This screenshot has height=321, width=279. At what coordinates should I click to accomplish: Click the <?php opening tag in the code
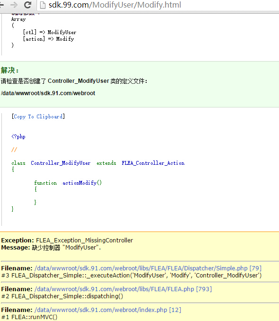[x=18, y=136]
